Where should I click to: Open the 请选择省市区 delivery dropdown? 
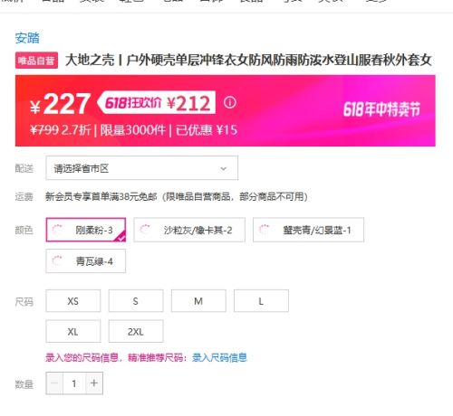pos(142,168)
